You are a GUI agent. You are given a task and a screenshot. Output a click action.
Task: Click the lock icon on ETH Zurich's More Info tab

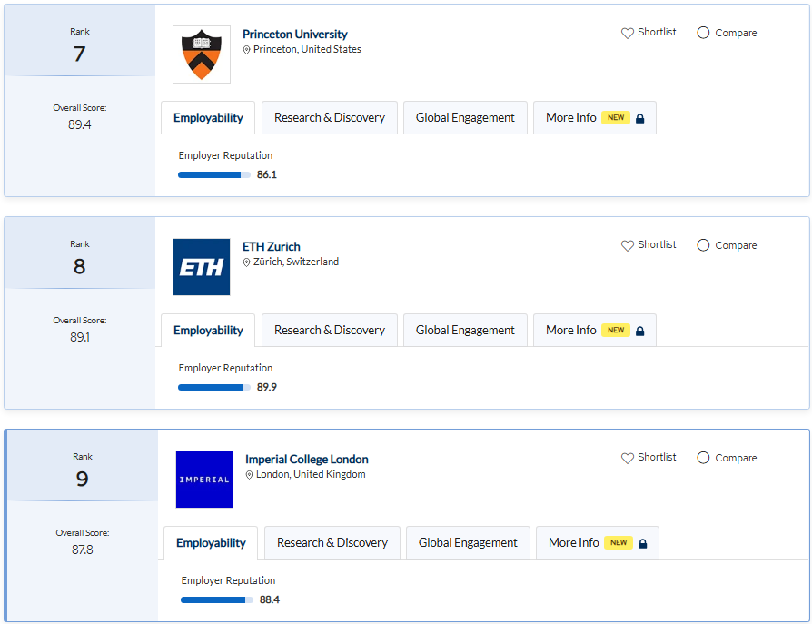tap(639, 331)
